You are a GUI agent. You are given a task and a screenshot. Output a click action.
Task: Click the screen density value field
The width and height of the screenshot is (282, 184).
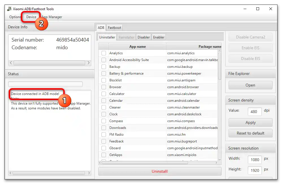255,112
